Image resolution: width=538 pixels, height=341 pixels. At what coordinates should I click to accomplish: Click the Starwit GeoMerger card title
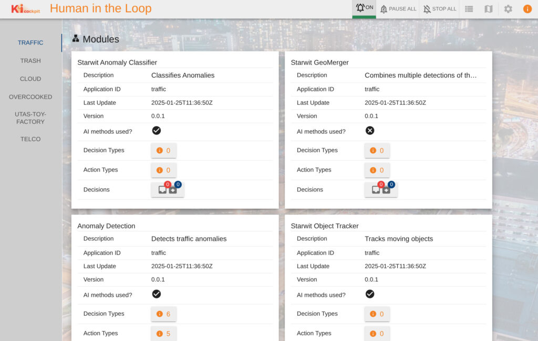point(319,62)
